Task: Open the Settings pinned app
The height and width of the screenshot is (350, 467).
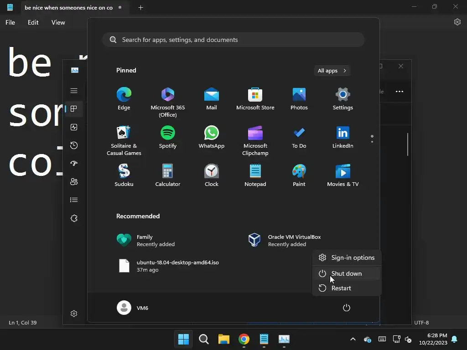Action: [343, 99]
